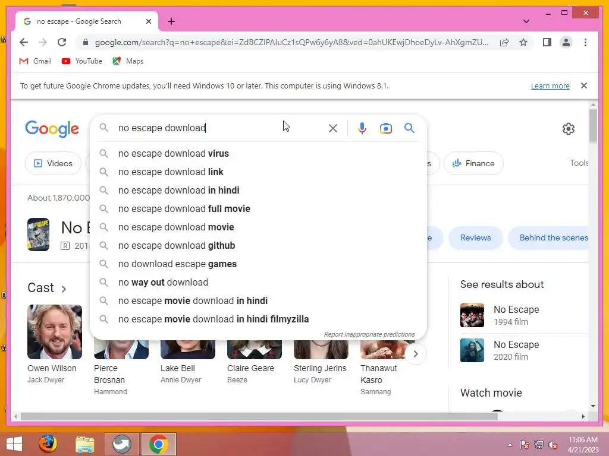Open the tab search dropdown arrow
The image size is (609, 456).
(526, 21)
